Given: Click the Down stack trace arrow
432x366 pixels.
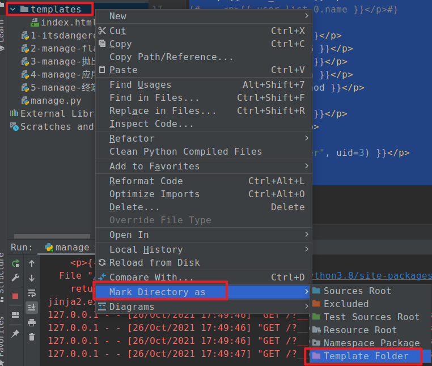Looking at the screenshot, I should point(32,278).
